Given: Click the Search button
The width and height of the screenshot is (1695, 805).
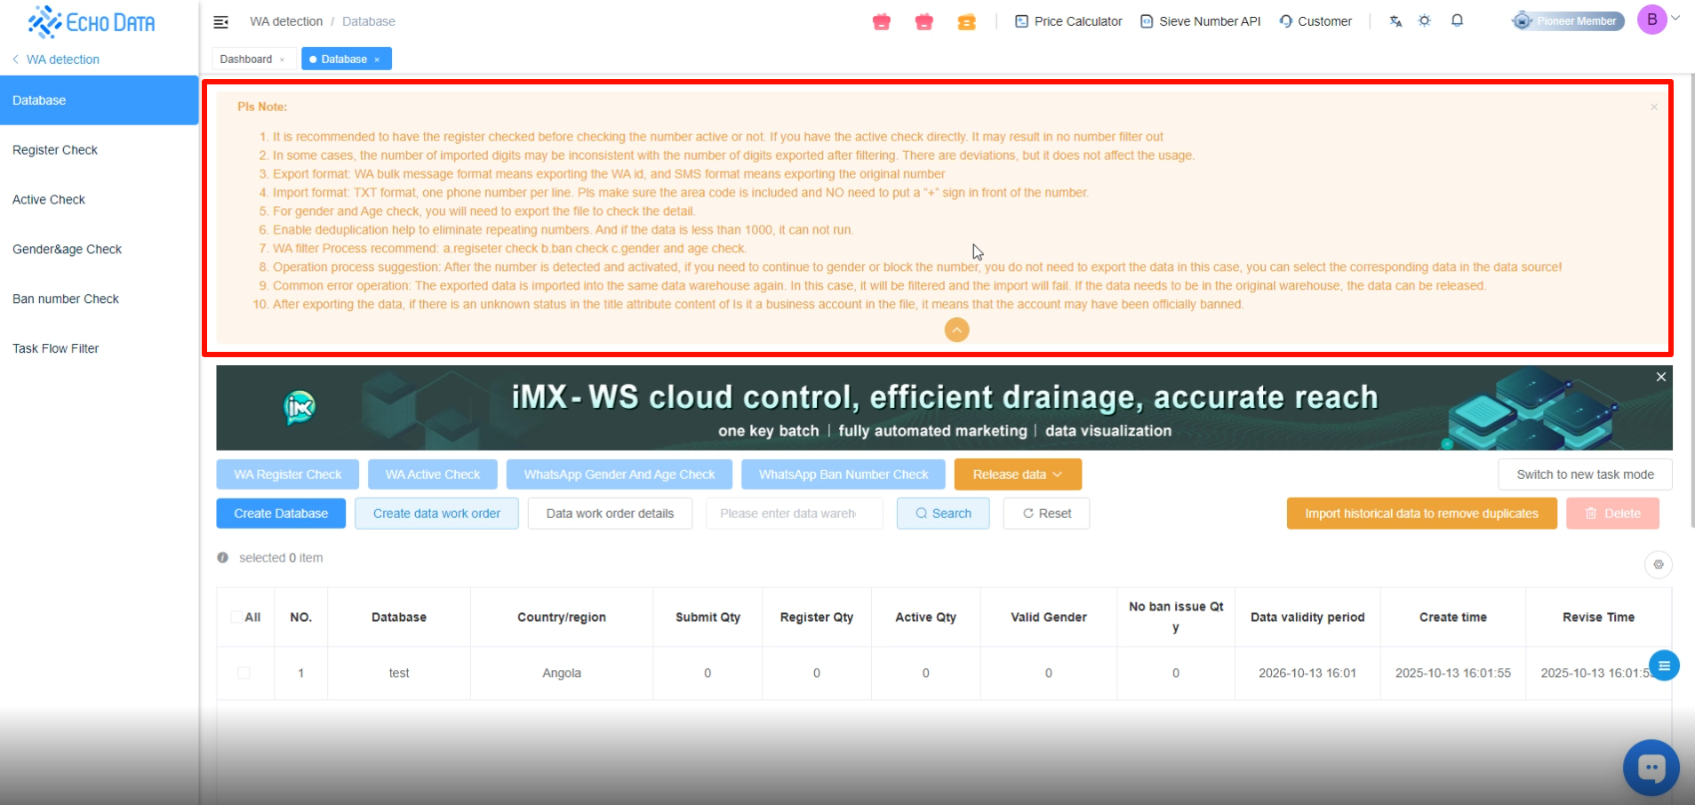Looking at the screenshot, I should 942,514.
